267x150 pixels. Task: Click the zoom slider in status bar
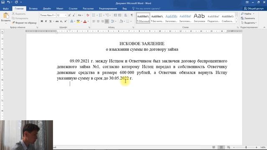(246, 147)
